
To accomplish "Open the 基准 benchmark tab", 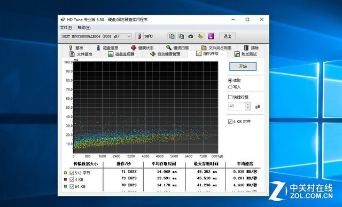I will (x=76, y=47).
